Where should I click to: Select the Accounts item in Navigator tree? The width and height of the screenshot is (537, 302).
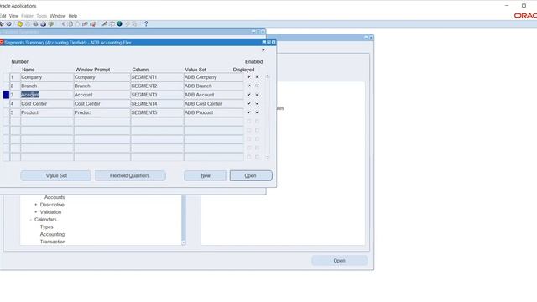[x=55, y=197]
